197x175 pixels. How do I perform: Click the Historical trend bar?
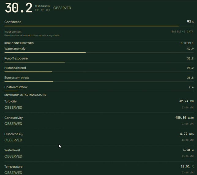[99, 72]
